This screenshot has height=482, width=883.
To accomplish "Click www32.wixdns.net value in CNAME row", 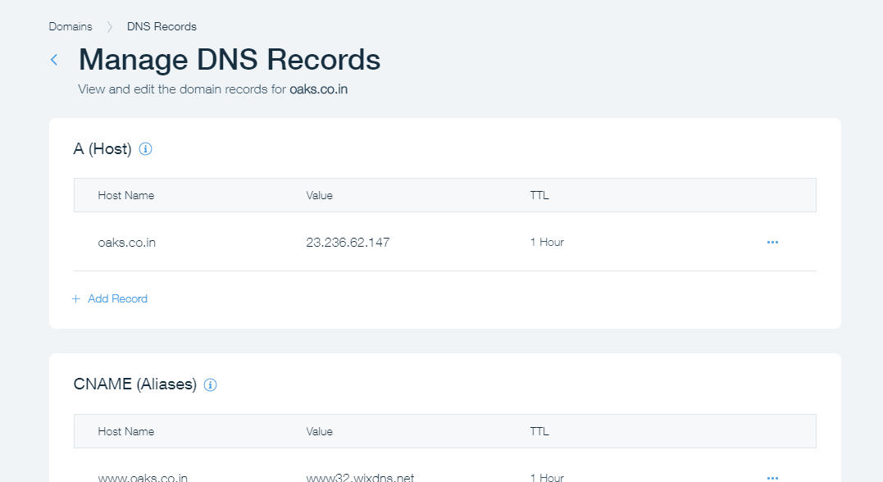I will point(360,478).
